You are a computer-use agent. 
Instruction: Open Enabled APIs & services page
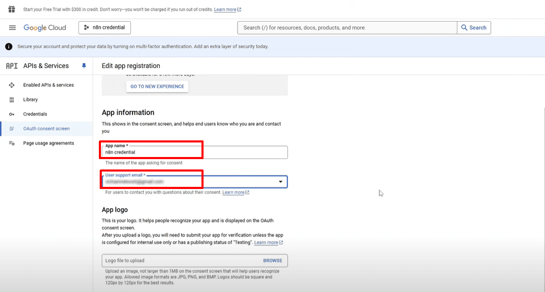[x=49, y=85]
